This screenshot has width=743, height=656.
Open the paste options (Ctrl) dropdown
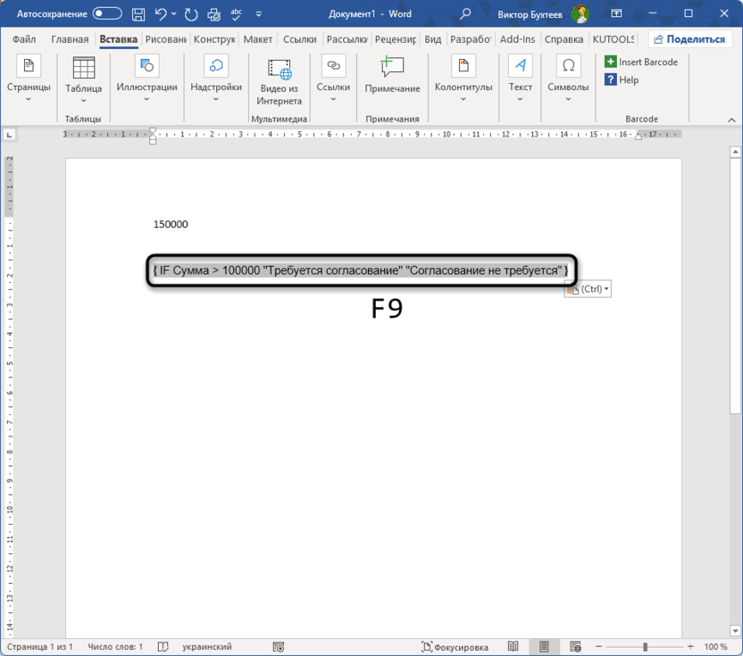(587, 288)
